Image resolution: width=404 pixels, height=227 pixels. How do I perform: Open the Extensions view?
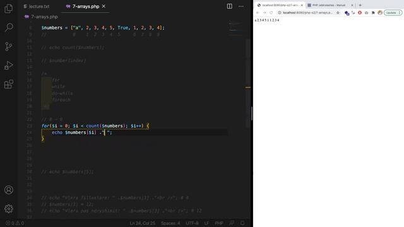coord(8,84)
